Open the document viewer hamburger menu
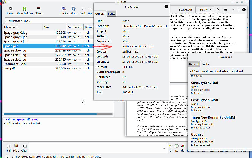 click(x=225, y=10)
